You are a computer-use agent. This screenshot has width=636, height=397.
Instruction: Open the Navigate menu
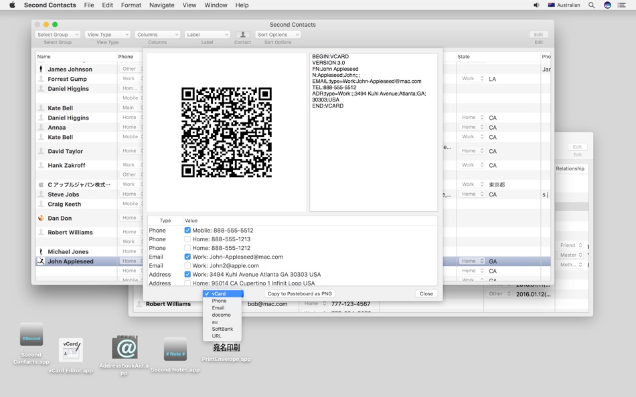(161, 5)
